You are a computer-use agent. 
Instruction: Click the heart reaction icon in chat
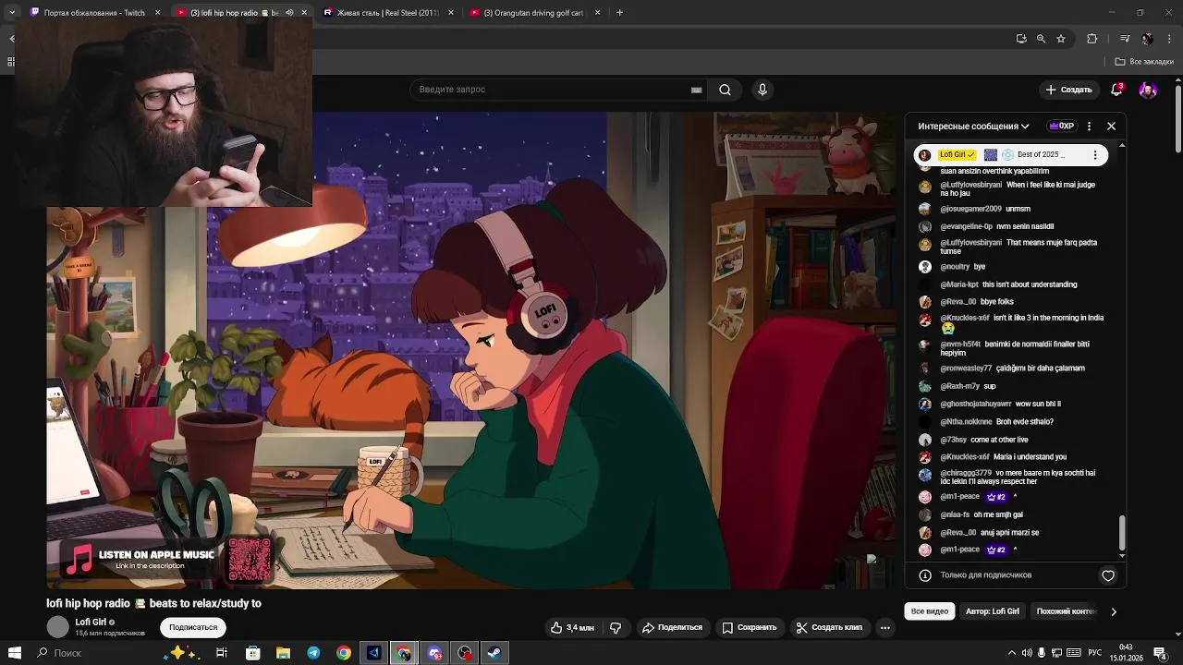(1108, 575)
